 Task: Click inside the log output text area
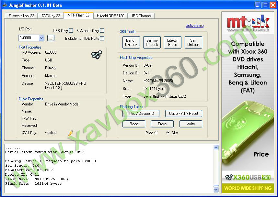click(109, 168)
